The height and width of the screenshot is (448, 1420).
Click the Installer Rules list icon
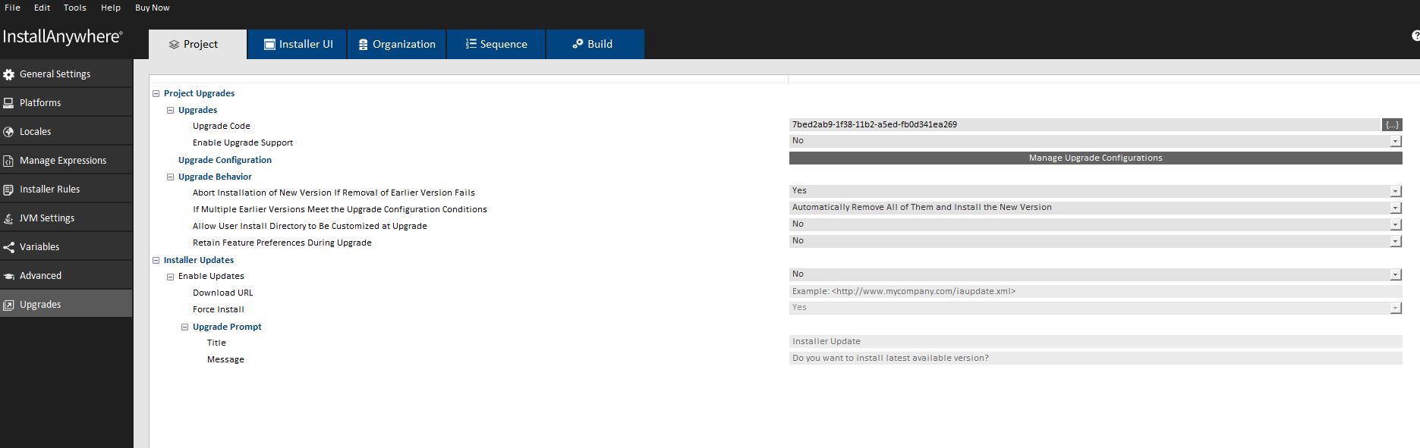[x=9, y=190]
